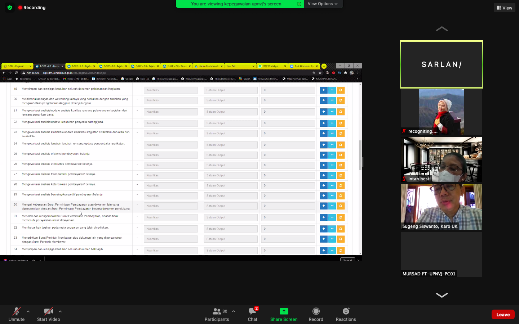
Task: Open Chrome extensions via the puzzle piece icon
Action: click(345, 72)
